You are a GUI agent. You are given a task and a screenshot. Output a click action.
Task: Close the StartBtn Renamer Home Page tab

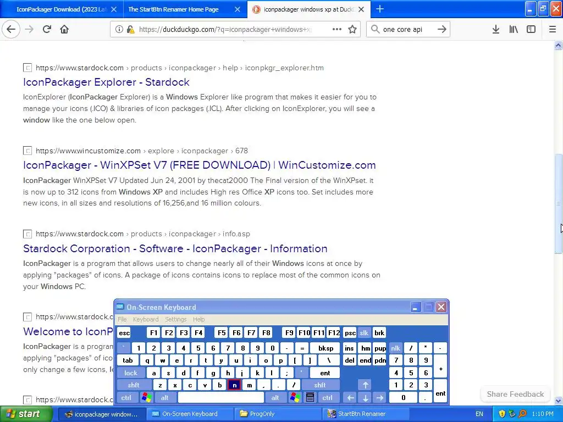click(x=238, y=9)
